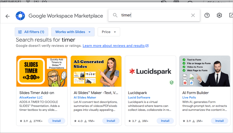Viewport: 233px width, 133px height.
Task: Open the AI Form Builder title
Action: pyautogui.click(x=195, y=93)
